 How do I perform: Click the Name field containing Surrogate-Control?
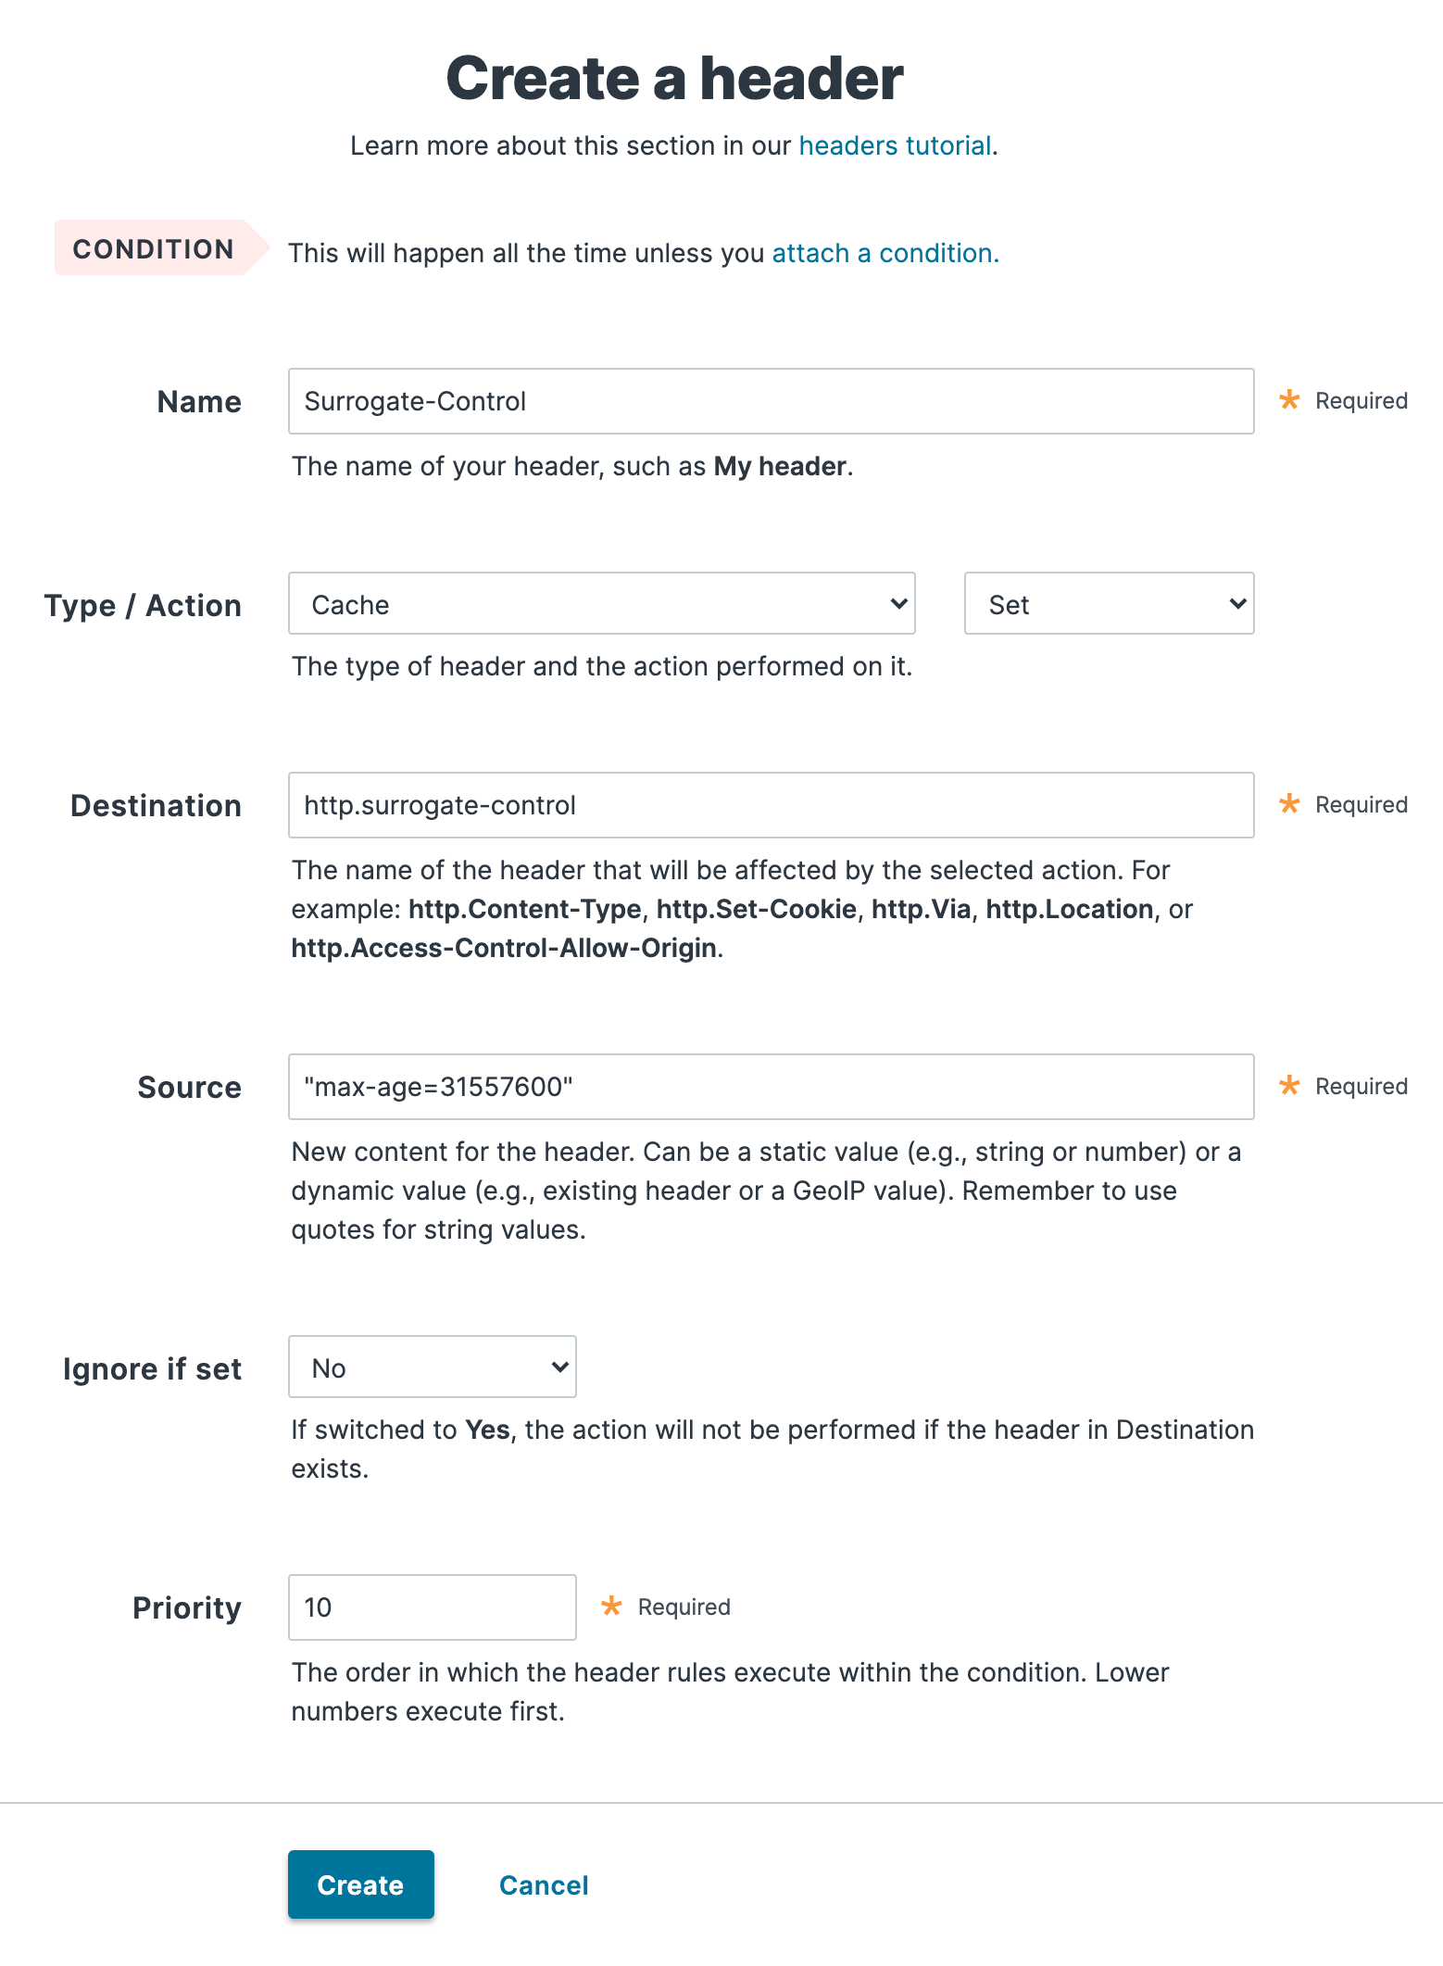point(769,401)
